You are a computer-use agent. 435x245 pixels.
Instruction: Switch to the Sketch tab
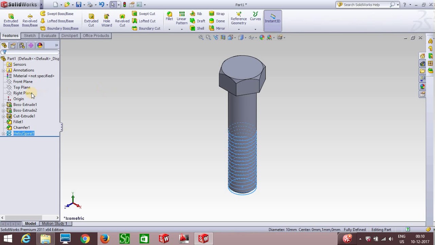30,36
